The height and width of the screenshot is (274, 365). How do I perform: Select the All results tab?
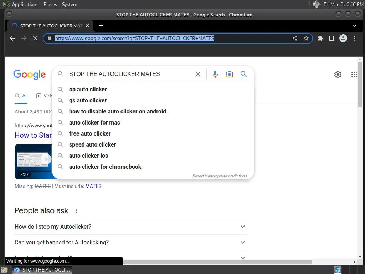point(21,96)
